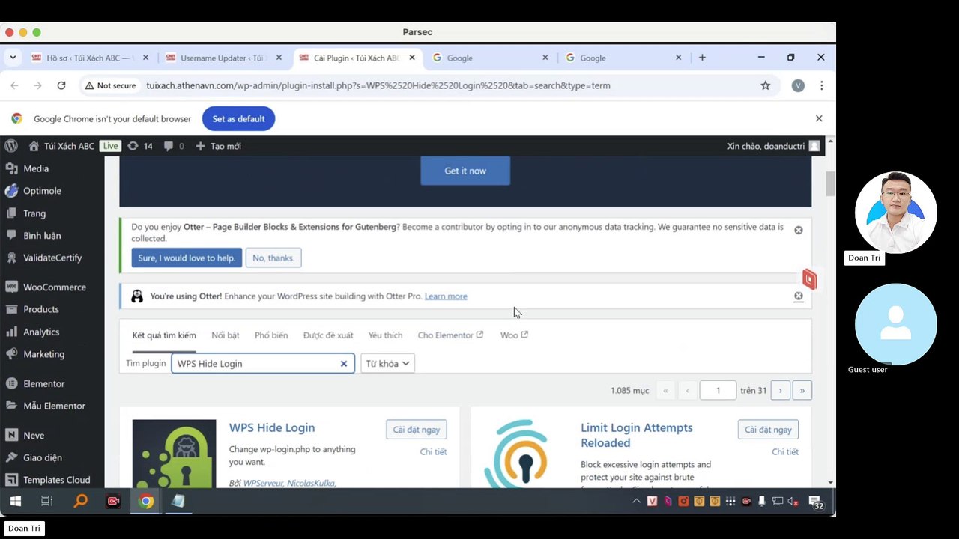Close the default browser infobar
The height and width of the screenshot is (539, 959).
(x=819, y=118)
